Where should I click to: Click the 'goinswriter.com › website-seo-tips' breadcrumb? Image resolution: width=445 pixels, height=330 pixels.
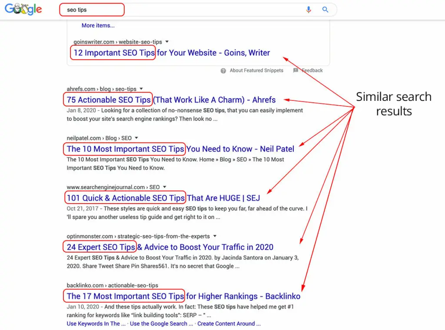[118, 42]
